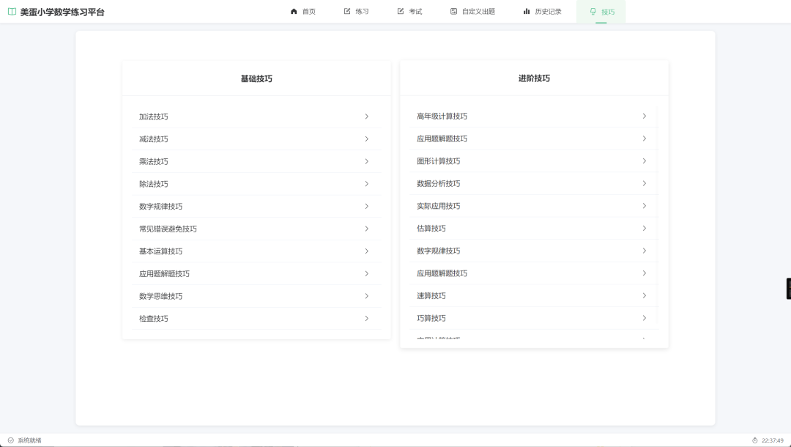Click the 历史记录 bar chart icon

(x=525, y=11)
